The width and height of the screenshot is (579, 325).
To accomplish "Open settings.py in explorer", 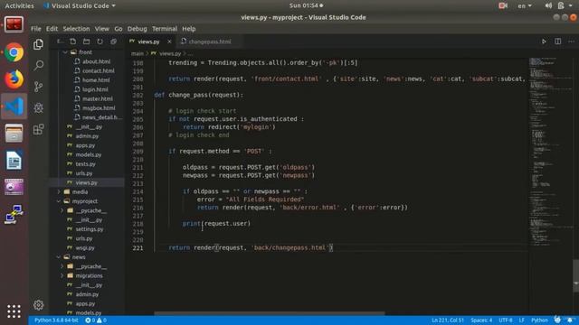I will click(90, 229).
